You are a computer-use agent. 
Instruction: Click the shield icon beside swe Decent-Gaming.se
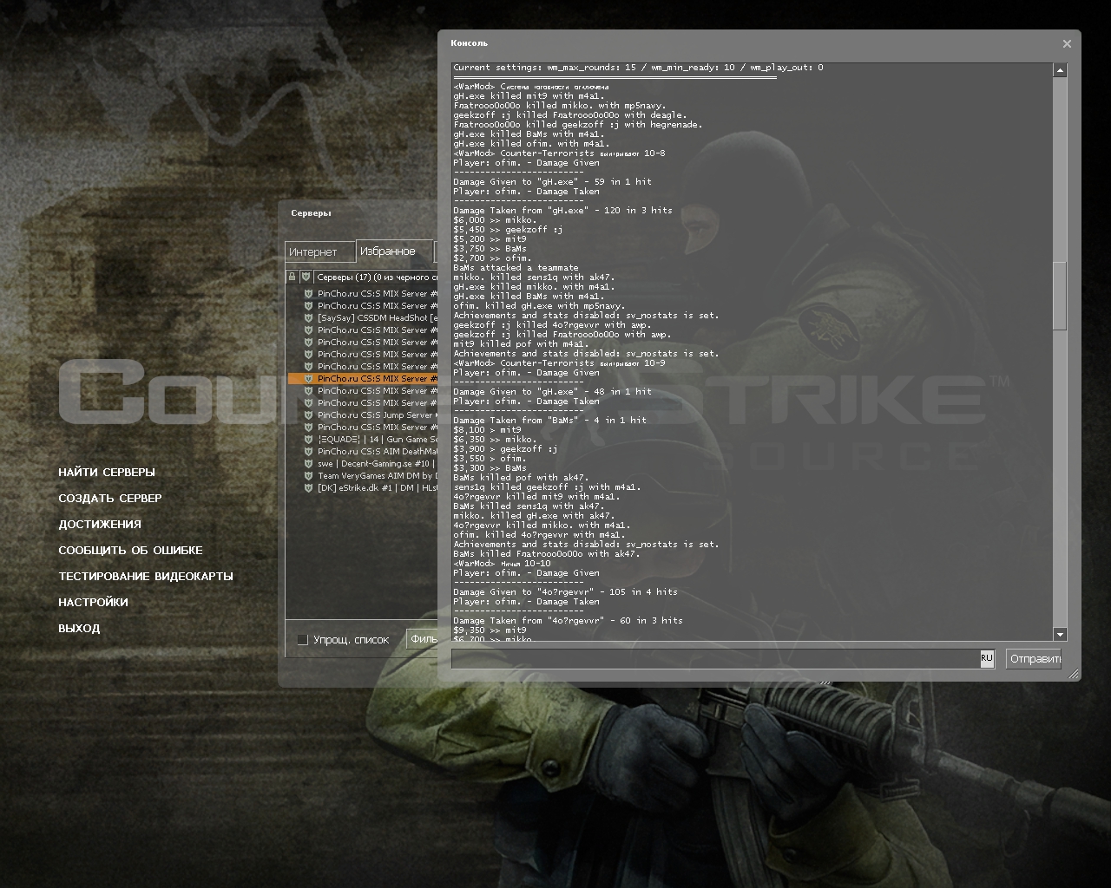click(308, 464)
